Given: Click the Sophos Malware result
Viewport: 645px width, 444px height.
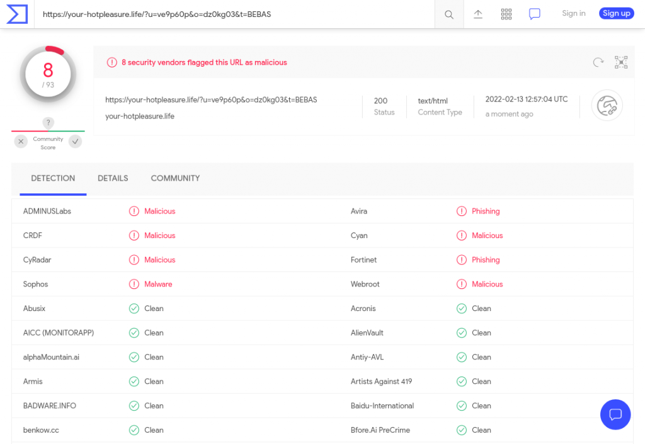Looking at the screenshot, I should coord(157,284).
